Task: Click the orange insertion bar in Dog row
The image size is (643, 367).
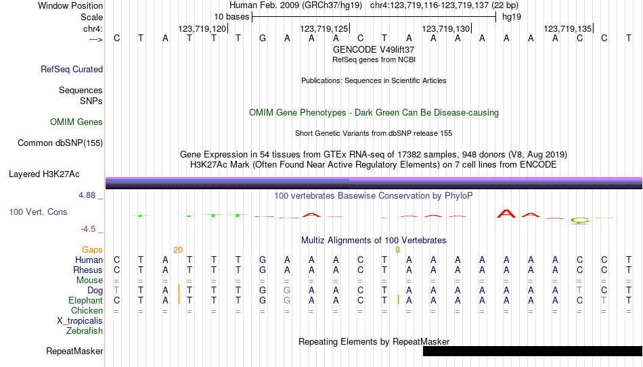Action: [x=179, y=290]
